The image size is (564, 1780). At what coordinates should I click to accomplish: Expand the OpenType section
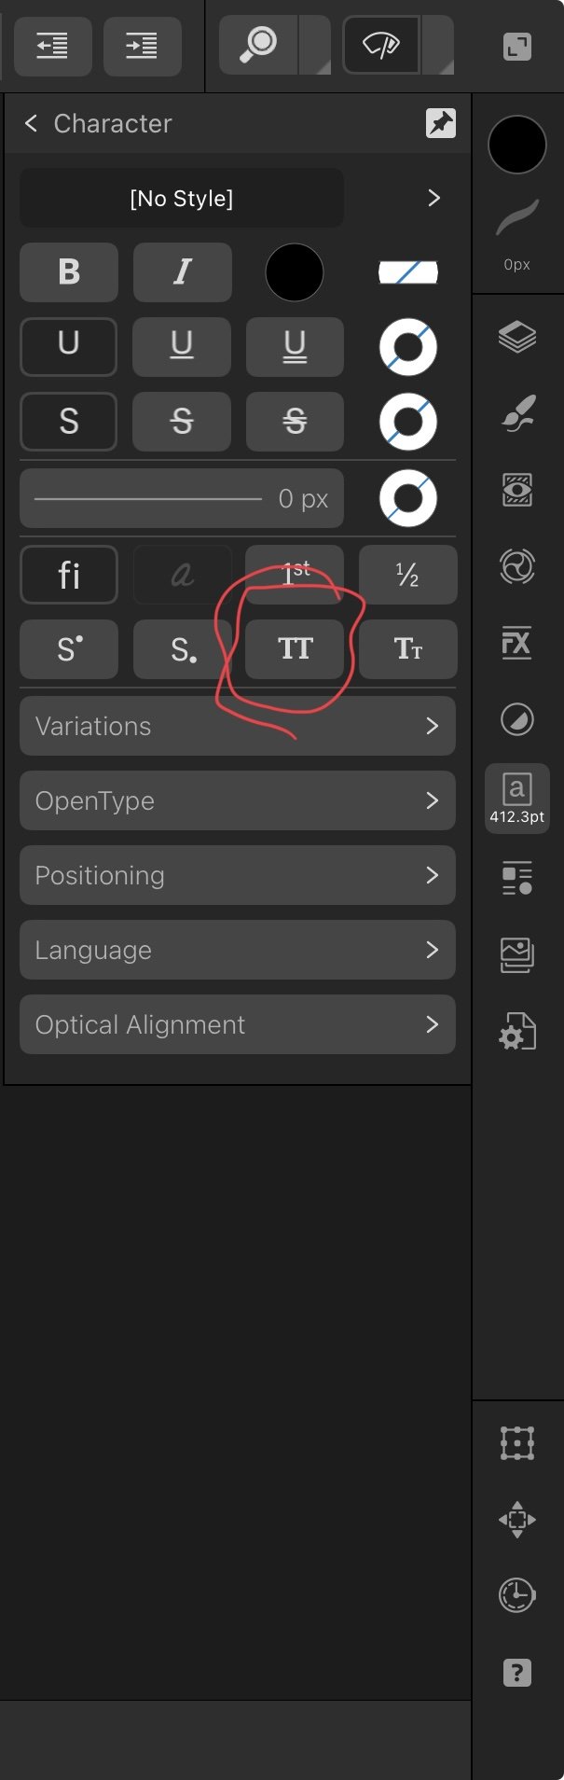coord(238,800)
